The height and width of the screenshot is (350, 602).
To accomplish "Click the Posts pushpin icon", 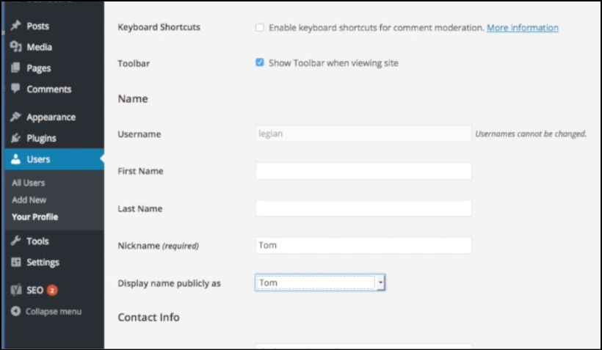I will 15,26.
